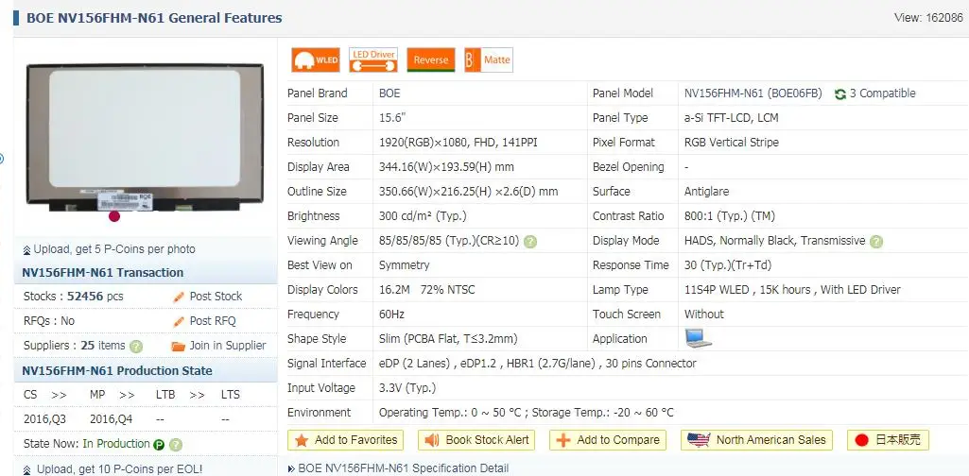
Task: Click the NV156FHM-N61 Production State heading
Action: (117, 371)
